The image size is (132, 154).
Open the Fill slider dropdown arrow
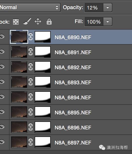[x=108, y=22]
